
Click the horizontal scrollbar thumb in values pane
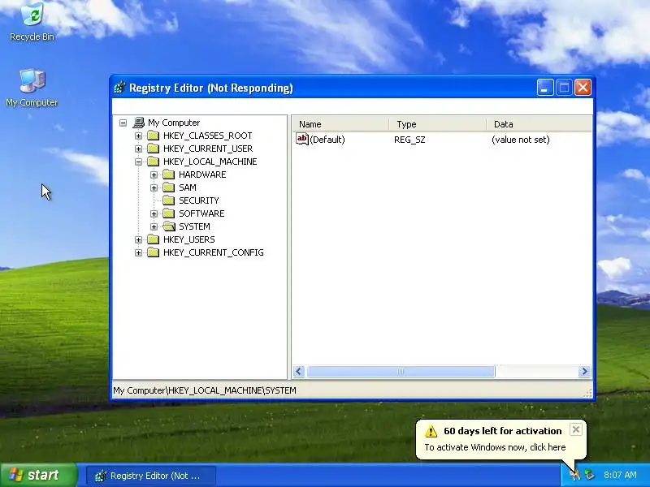pyautogui.click(x=401, y=372)
